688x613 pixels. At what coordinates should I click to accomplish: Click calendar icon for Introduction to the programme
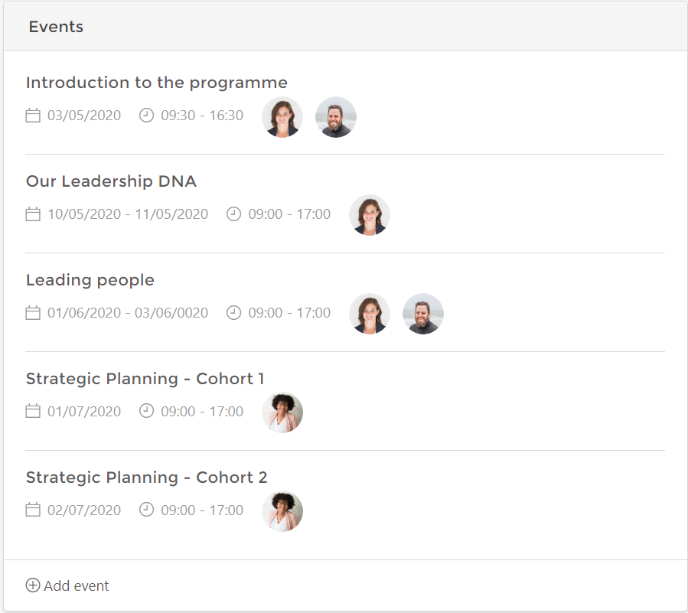tap(33, 116)
